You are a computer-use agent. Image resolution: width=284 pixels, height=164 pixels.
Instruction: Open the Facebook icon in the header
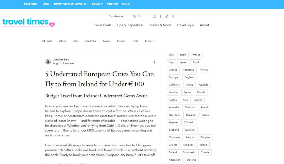(161, 16)
